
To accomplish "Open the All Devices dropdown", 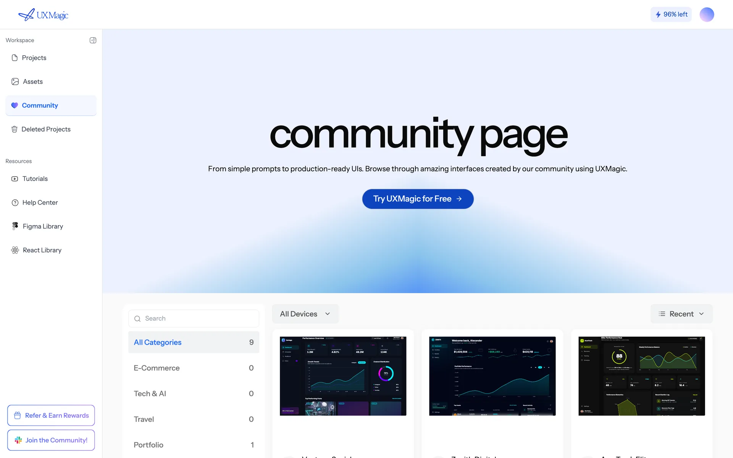I will click(x=305, y=314).
